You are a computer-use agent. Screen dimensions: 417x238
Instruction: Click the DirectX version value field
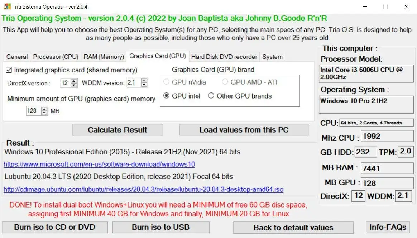point(66,83)
